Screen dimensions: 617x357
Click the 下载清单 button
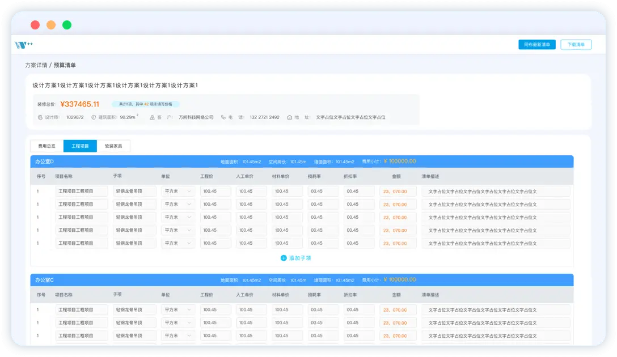[x=576, y=44]
